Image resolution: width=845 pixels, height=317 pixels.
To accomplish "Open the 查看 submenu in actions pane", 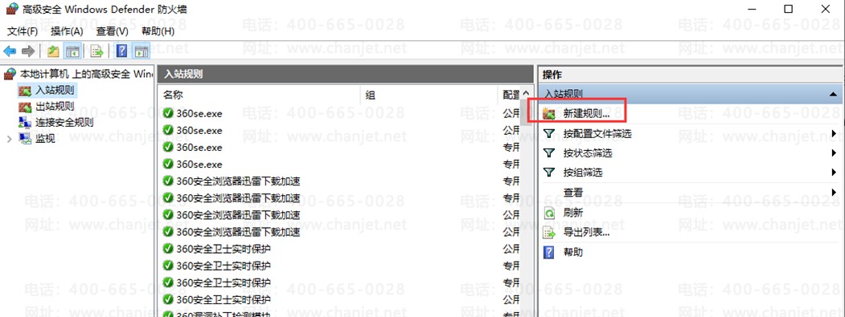I will pyautogui.click(x=573, y=192).
